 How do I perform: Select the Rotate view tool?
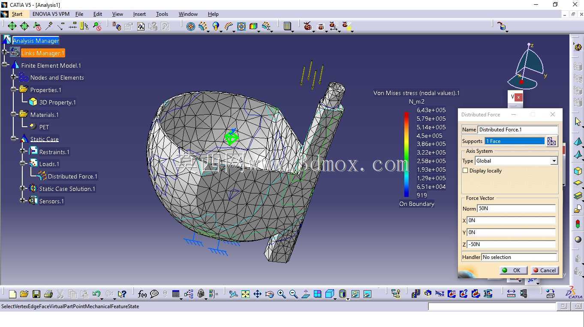coord(269,294)
